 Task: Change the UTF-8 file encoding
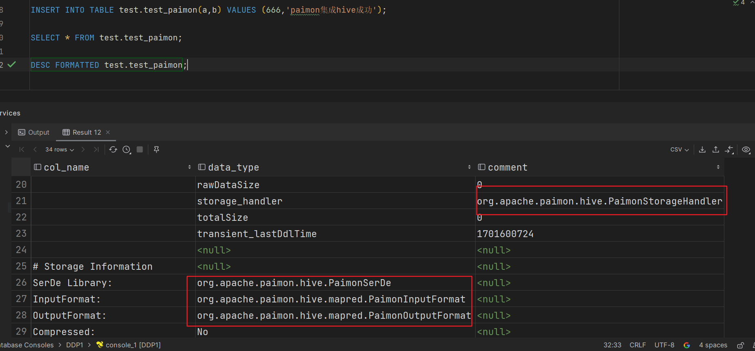coord(664,345)
